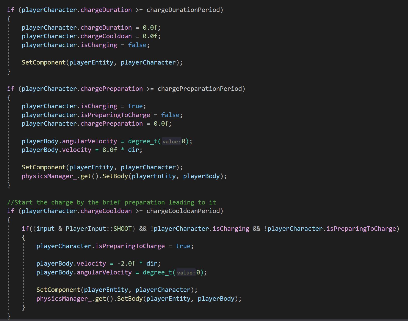This screenshot has height=321, width=408.
Task: Click the chargeCooldownPeriod identifier
Action: coord(183,211)
